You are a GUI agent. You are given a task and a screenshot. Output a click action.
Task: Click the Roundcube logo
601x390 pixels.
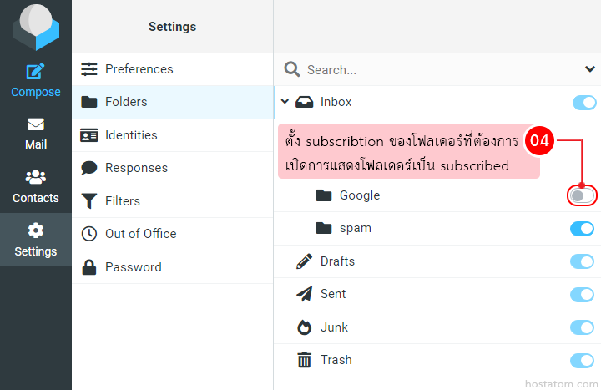pyautogui.click(x=35, y=27)
